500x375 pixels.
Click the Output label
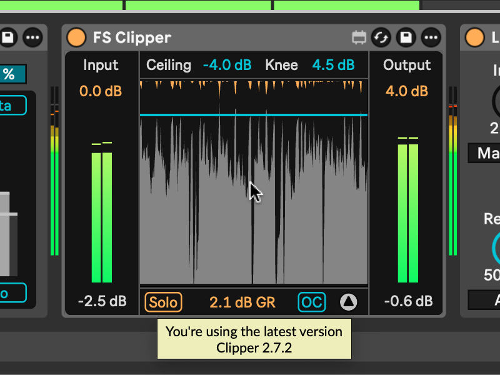(x=407, y=65)
